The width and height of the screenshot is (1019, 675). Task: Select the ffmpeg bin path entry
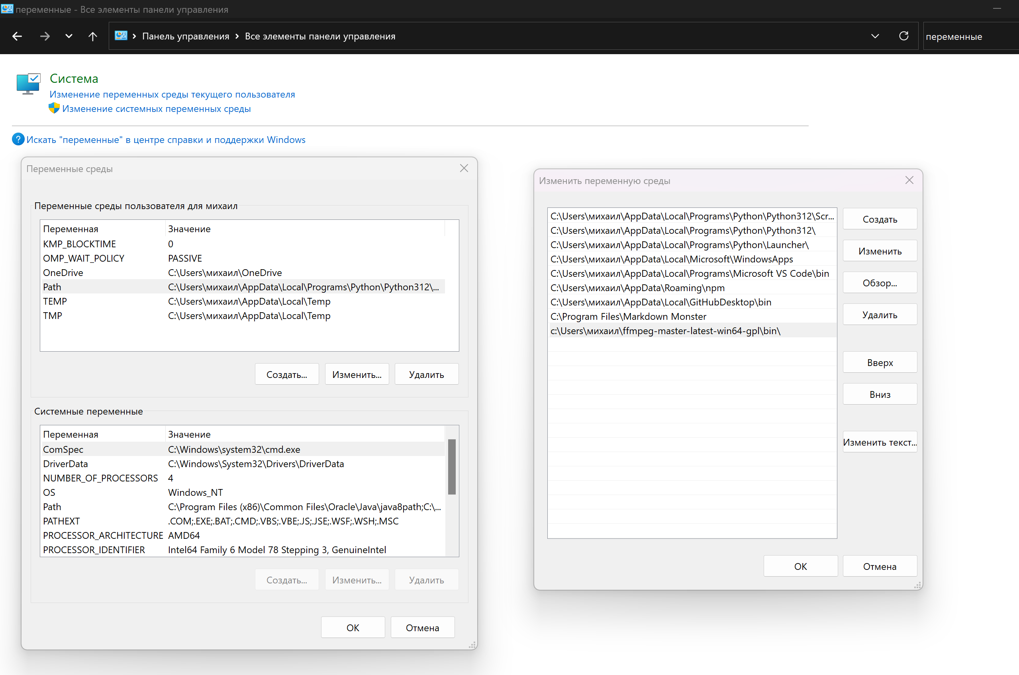tap(665, 331)
